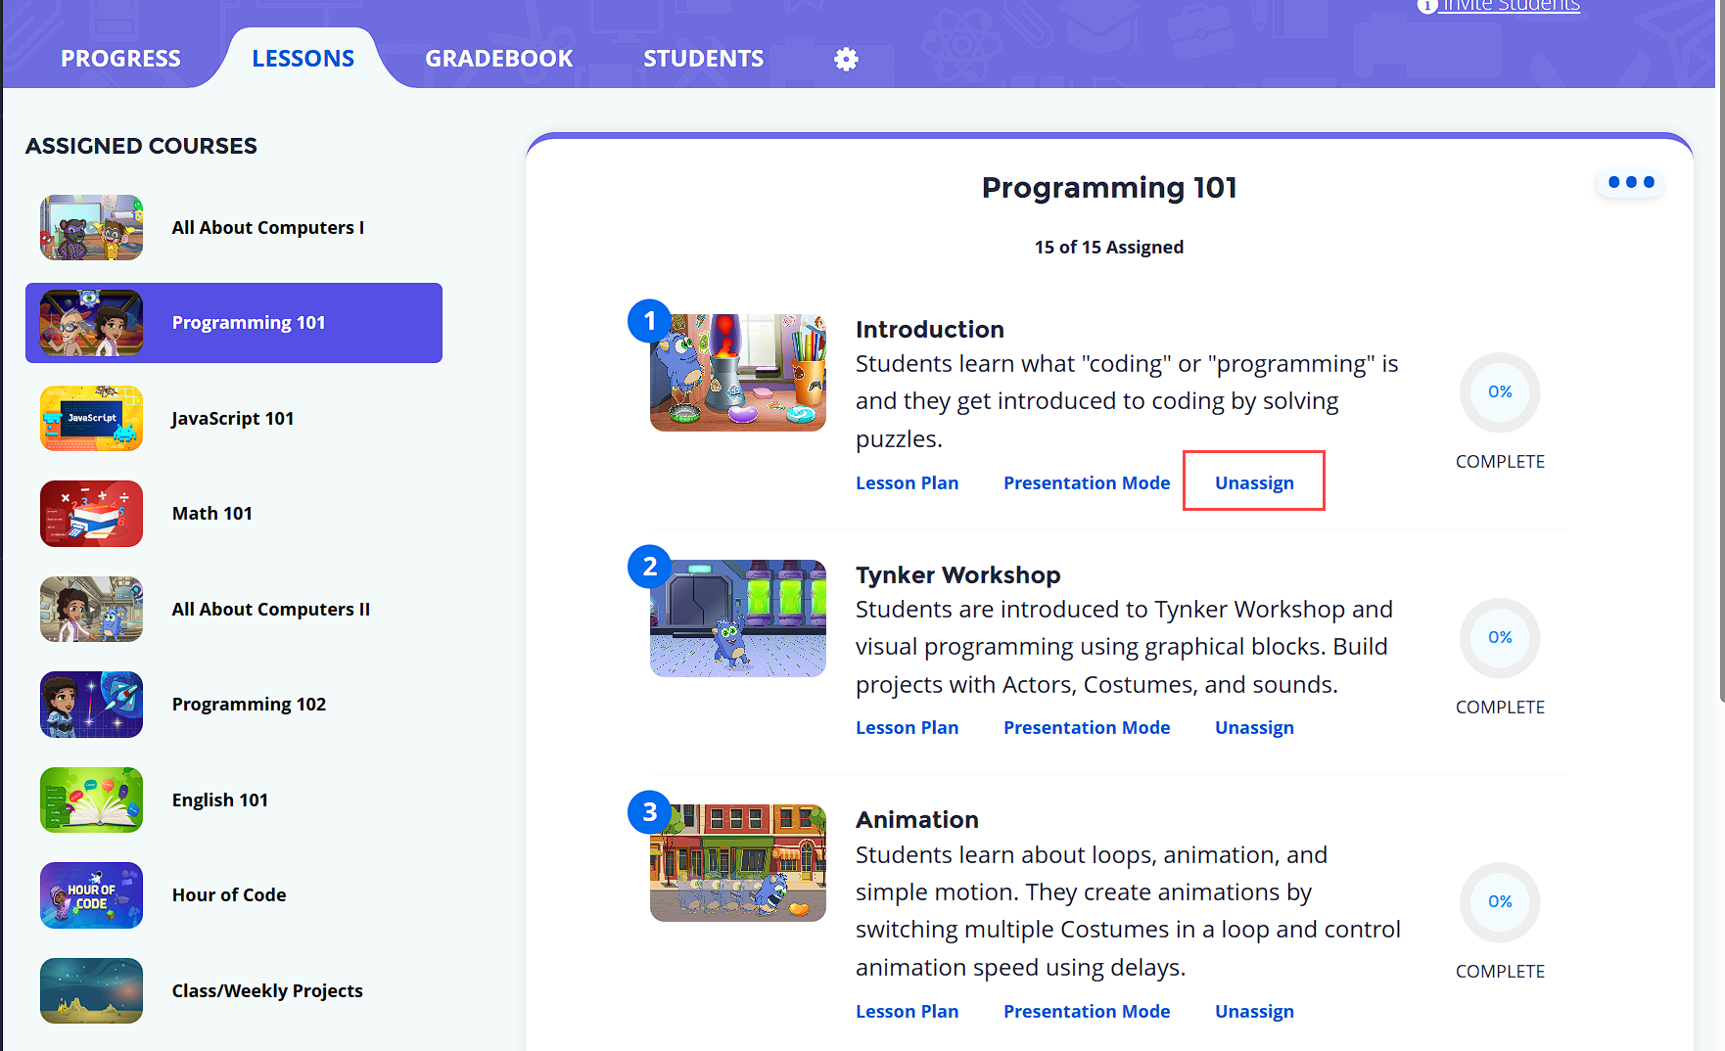This screenshot has width=1725, height=1051.
Task: Select All About Computers I course
Action: (234, 227)
